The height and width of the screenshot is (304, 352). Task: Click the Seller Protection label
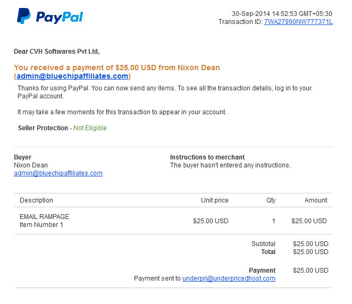pyautogui.click(x=43, y=128)
